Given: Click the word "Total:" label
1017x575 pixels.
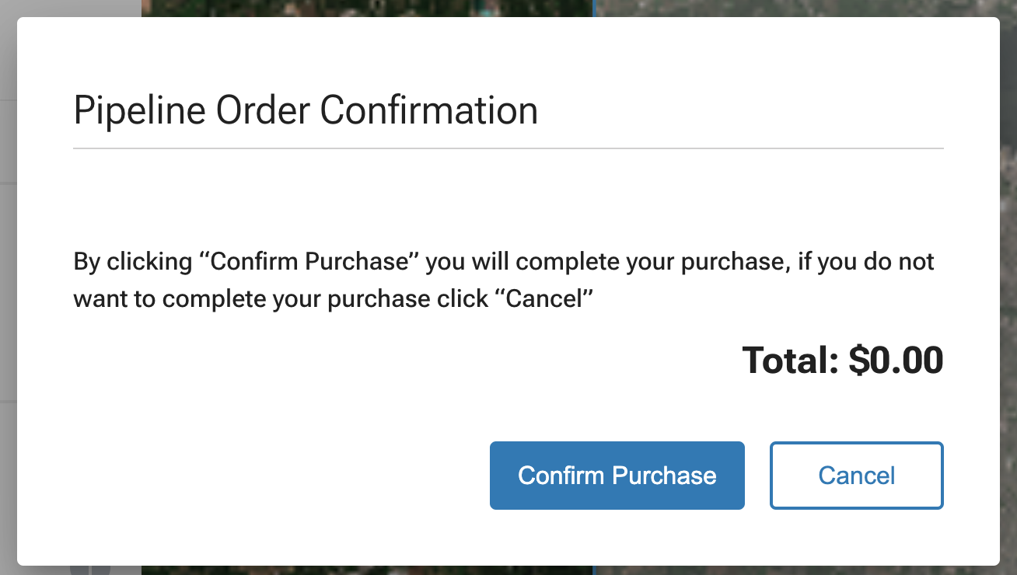Looking at the screenshot, I should (x=791, y=361).
